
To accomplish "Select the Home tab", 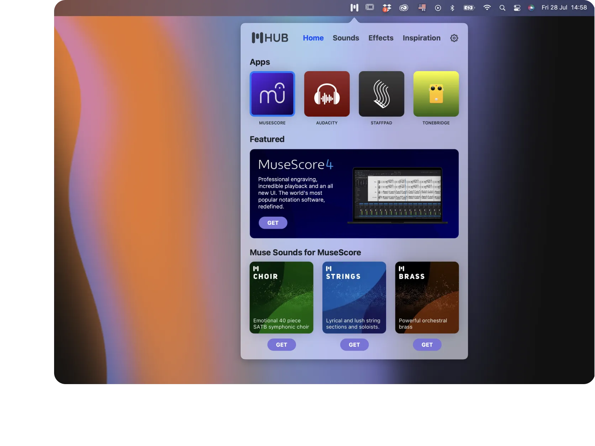I will [313, 38].
